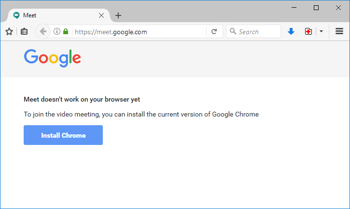The height and width of the screenshot is (209, 350).
Task: Close the Meet tab
Action: [x=101, y=15]
